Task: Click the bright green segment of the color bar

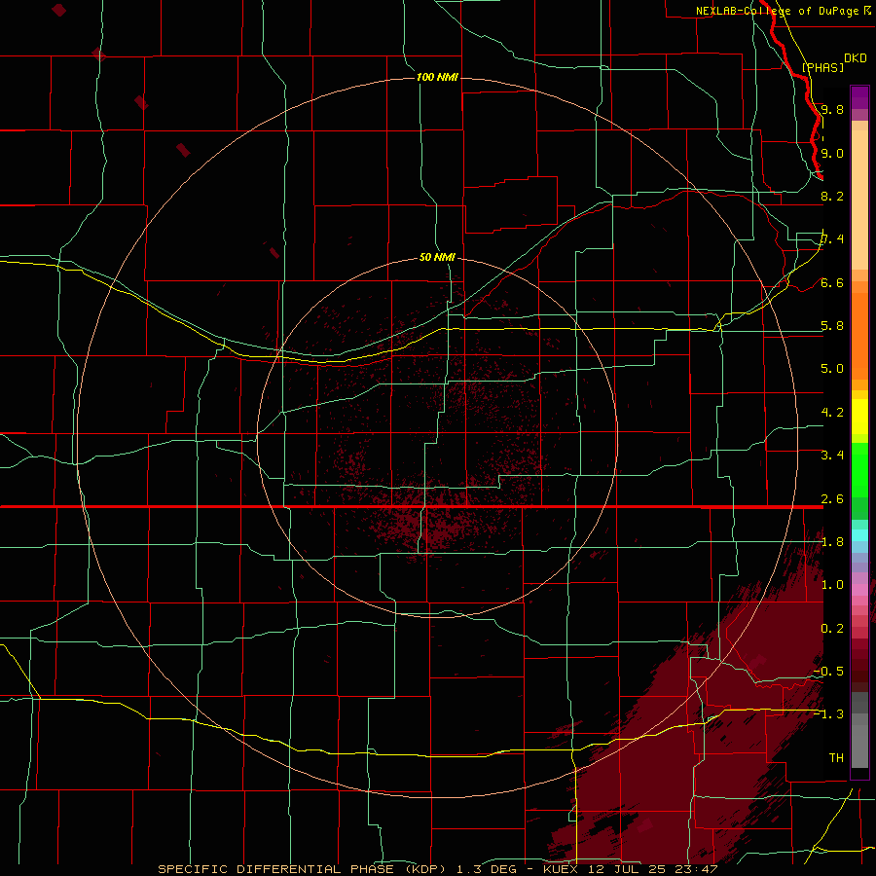Action: click(859, 470)
